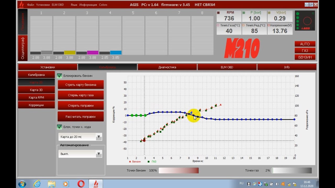Open the Карта RPM sidebar item
Screen dimensions: 335x188
(36, 97)
